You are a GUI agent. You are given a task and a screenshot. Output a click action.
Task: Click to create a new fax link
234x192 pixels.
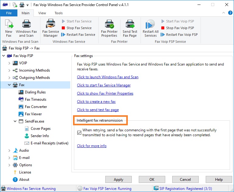tap(96, 102)
